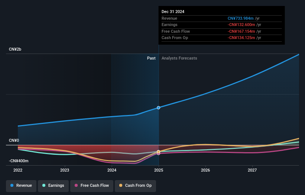The width and height of the screenshot is (305, 195).
Task: Select the 2026 x-axis label
Action: (205, 170)
